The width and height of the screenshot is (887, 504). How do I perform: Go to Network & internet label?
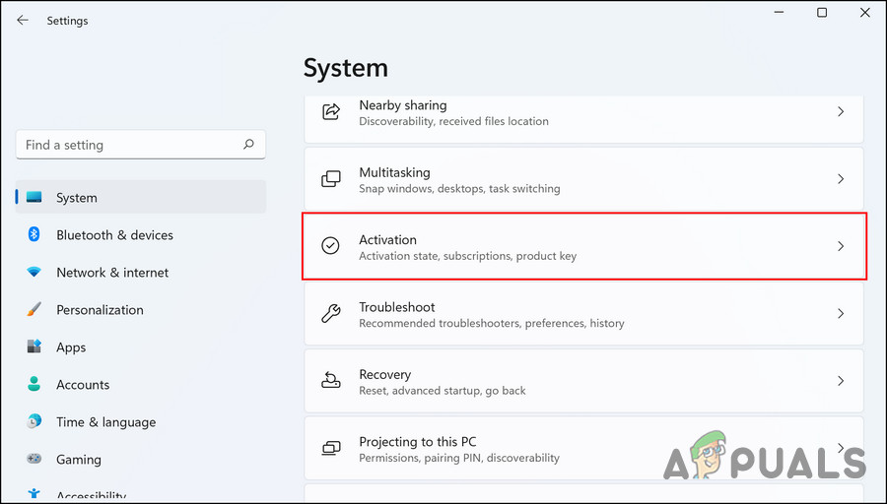coord(112,273)
